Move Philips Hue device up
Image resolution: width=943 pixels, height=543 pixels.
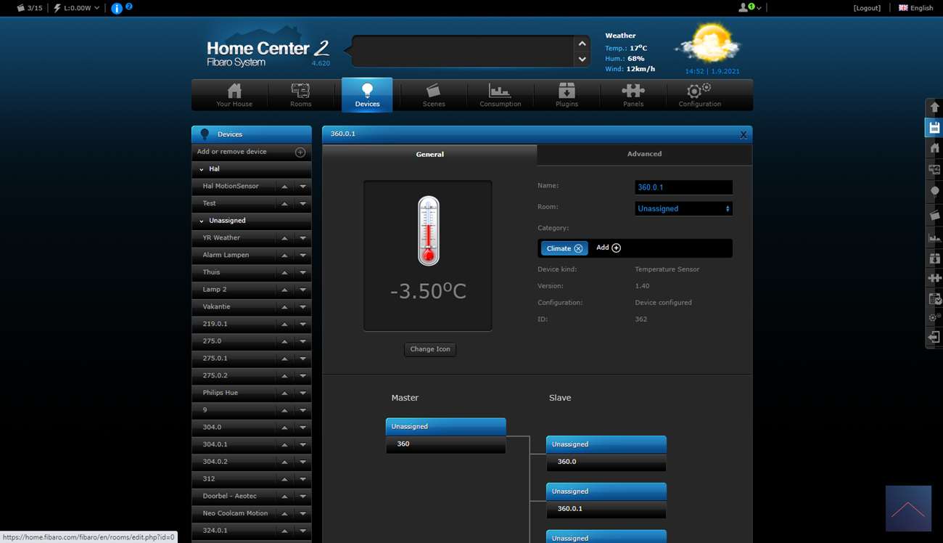point(284,393)
